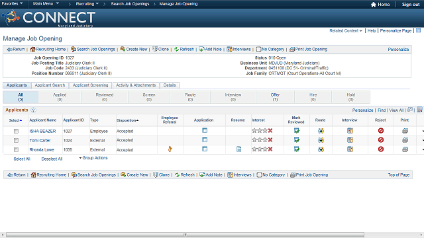Viewport: 424px width, 238px height.
Task: Reject applicant ISHA BEAZER
Action: tap(381, 131)
